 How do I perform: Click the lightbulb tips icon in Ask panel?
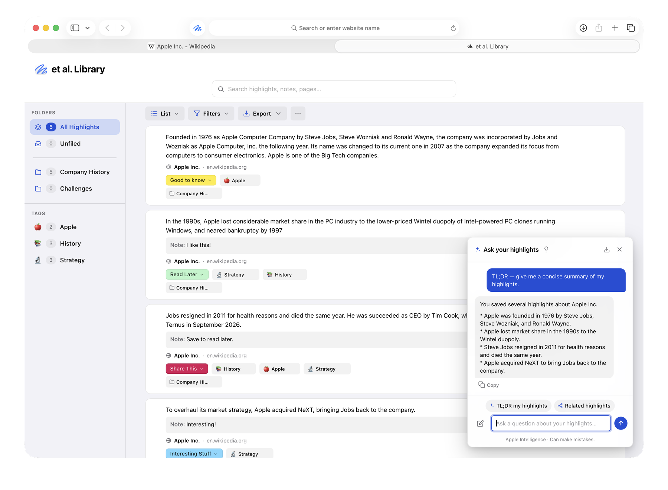pos(546,249)
